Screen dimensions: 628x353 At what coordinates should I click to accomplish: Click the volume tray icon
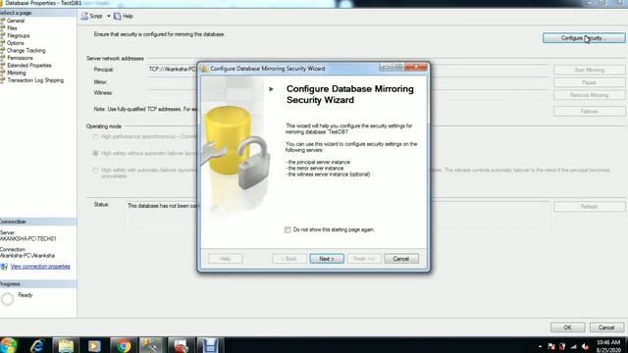click(x=585, y=346)
